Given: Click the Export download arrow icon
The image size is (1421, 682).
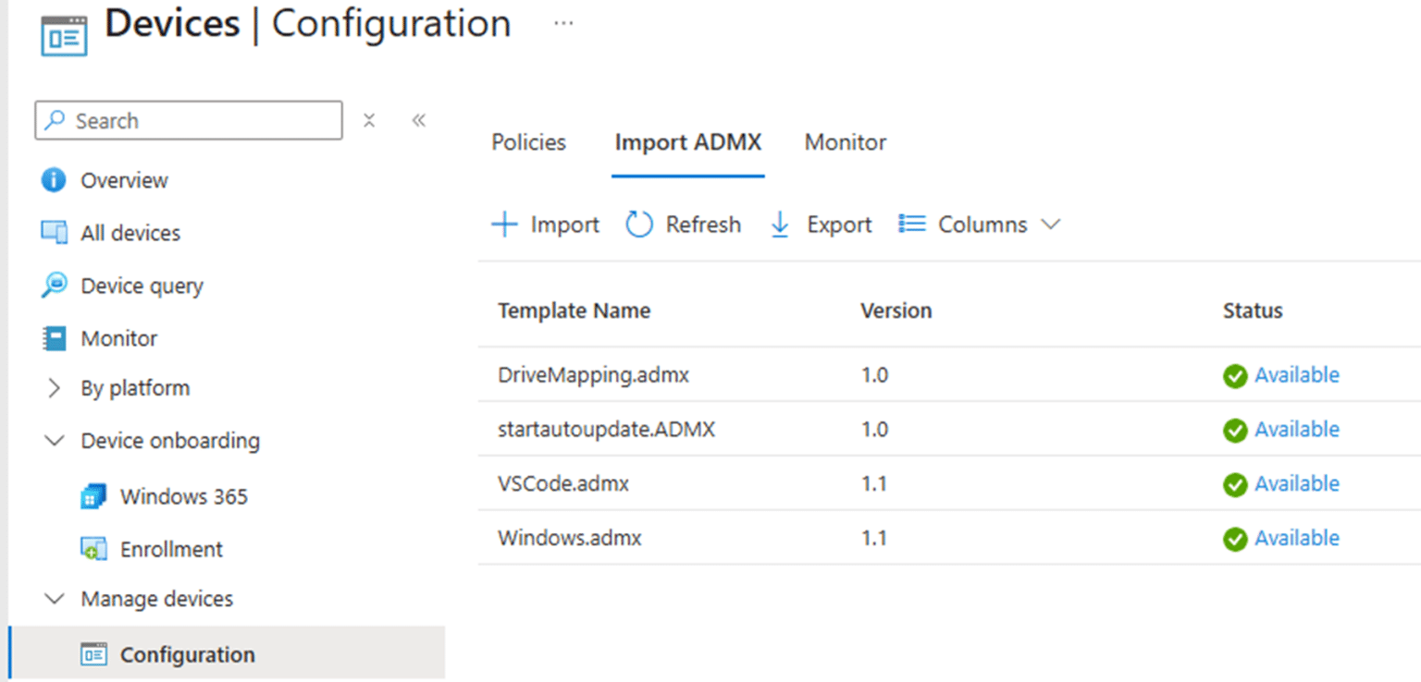Looking at the screenshot, I should [780, 225].
